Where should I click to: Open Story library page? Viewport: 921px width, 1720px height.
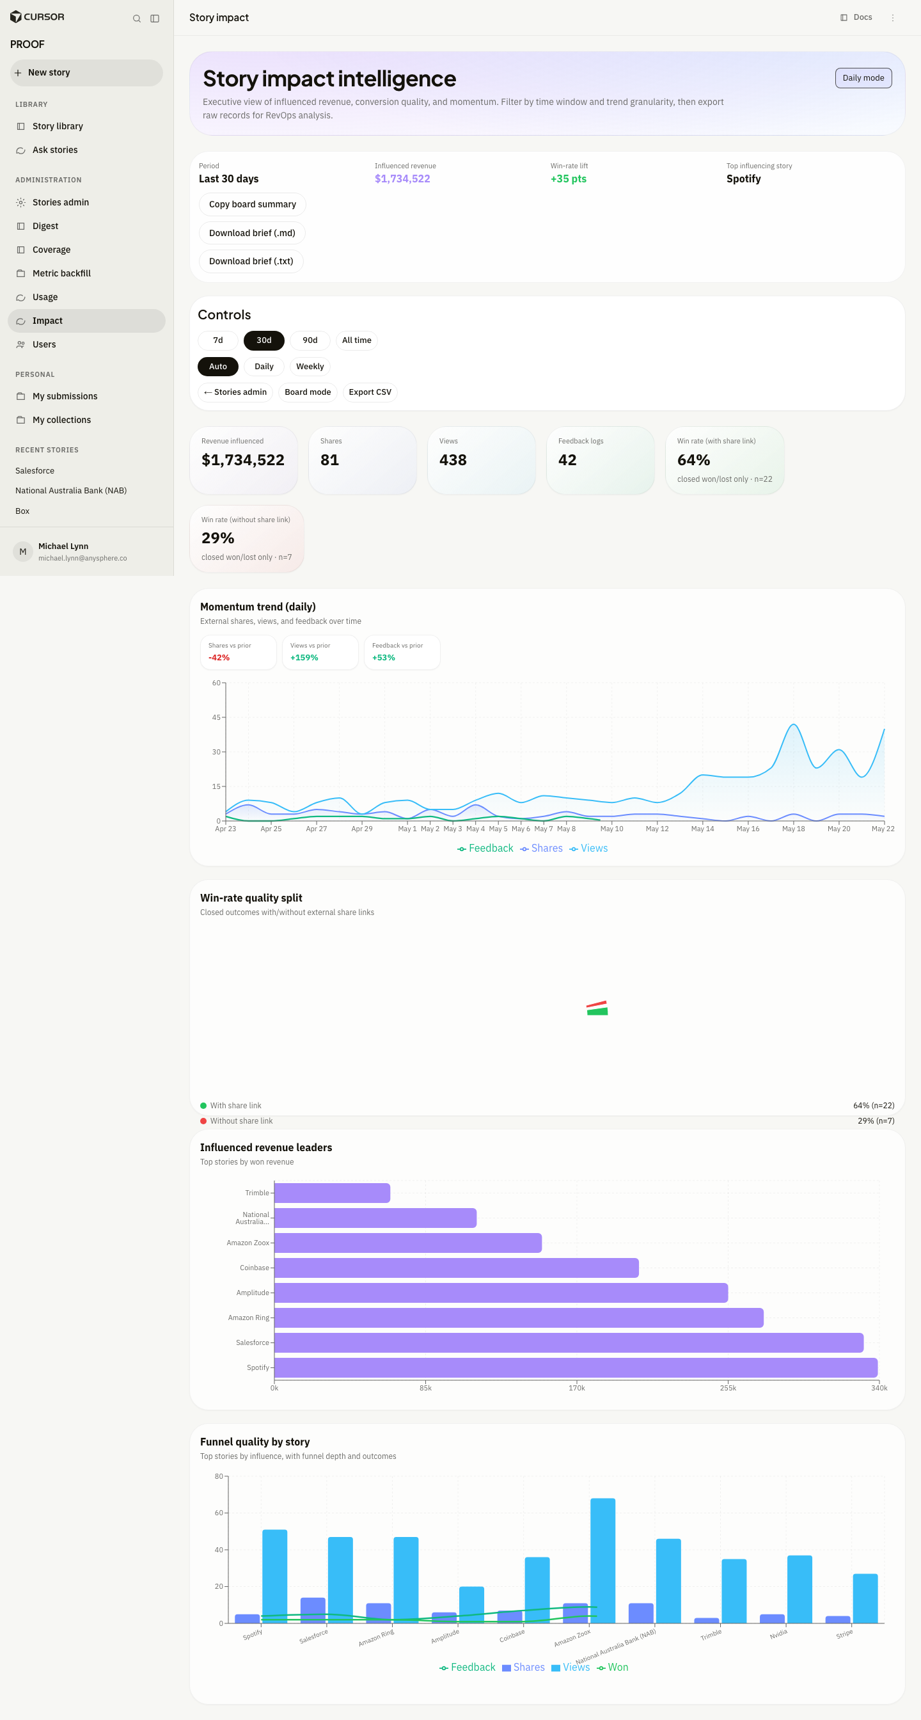coord(86,126)
